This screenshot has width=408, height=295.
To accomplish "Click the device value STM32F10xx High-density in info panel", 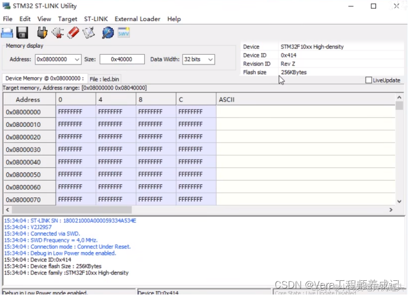I will coord(312,47).
